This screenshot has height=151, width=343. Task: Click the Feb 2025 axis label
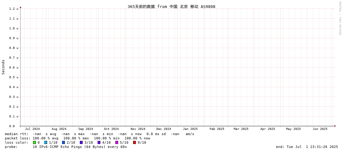tap(217, 129)
